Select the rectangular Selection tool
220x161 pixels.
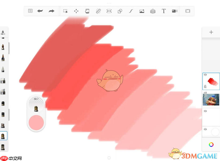(65, 11)
